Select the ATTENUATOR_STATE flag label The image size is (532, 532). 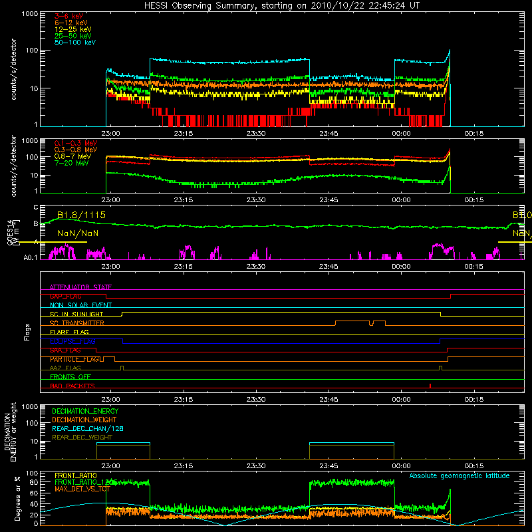80,287
